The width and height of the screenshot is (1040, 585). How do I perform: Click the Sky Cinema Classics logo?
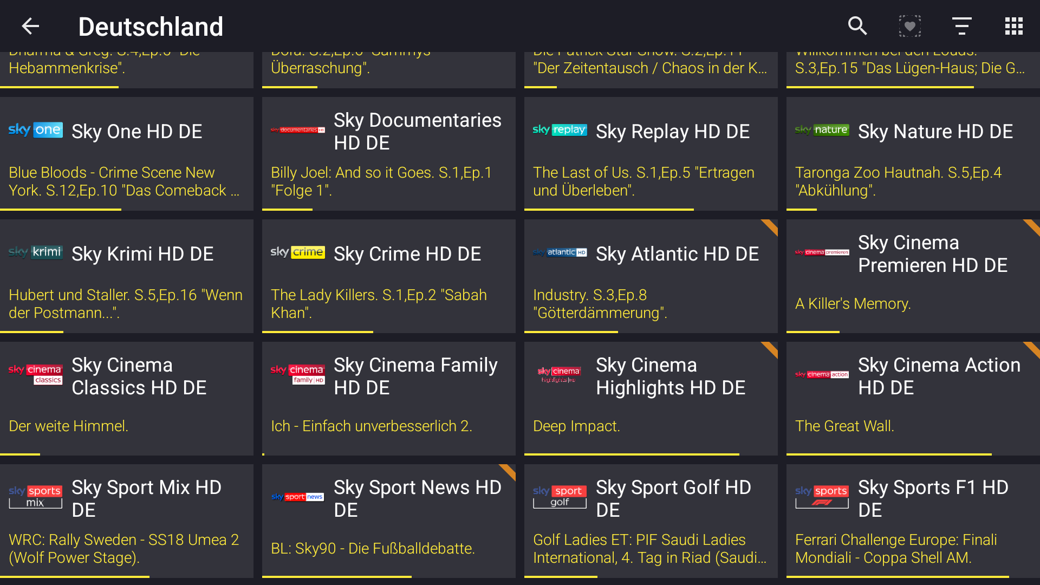[x=36, y=374]
